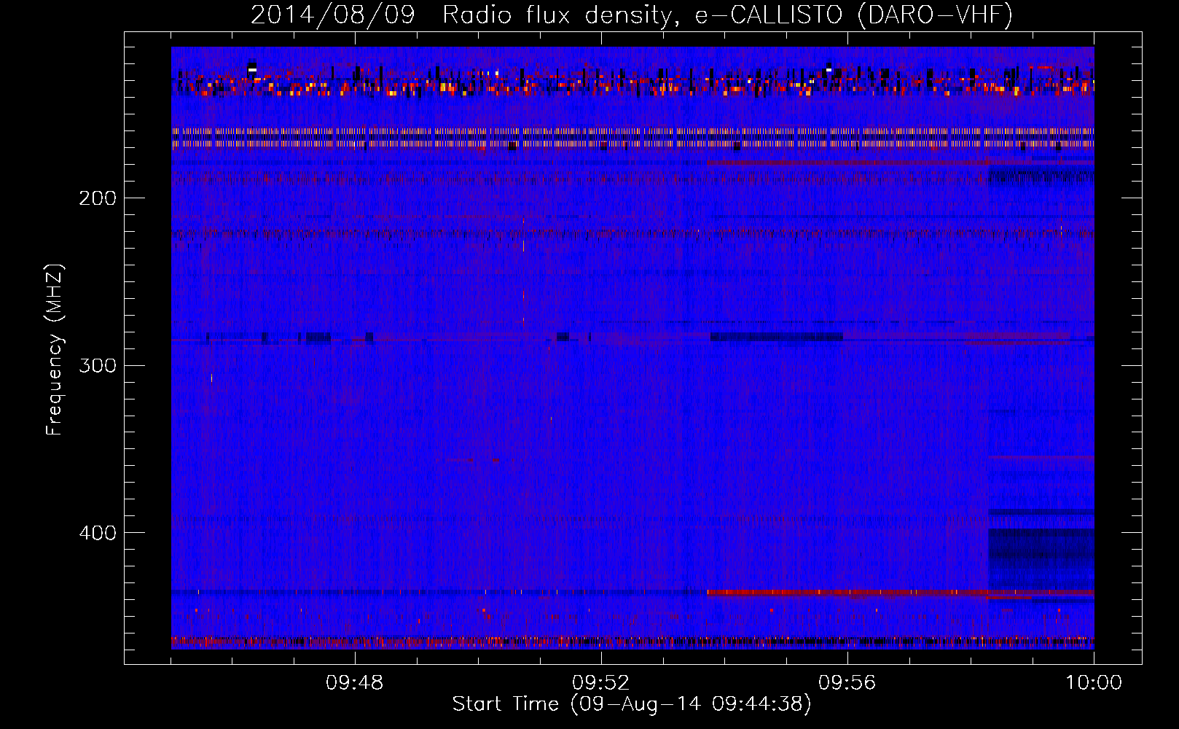The image size is (1179, 729).
Task: Click the 200 frequency tick label
Action: click(97, 198)
